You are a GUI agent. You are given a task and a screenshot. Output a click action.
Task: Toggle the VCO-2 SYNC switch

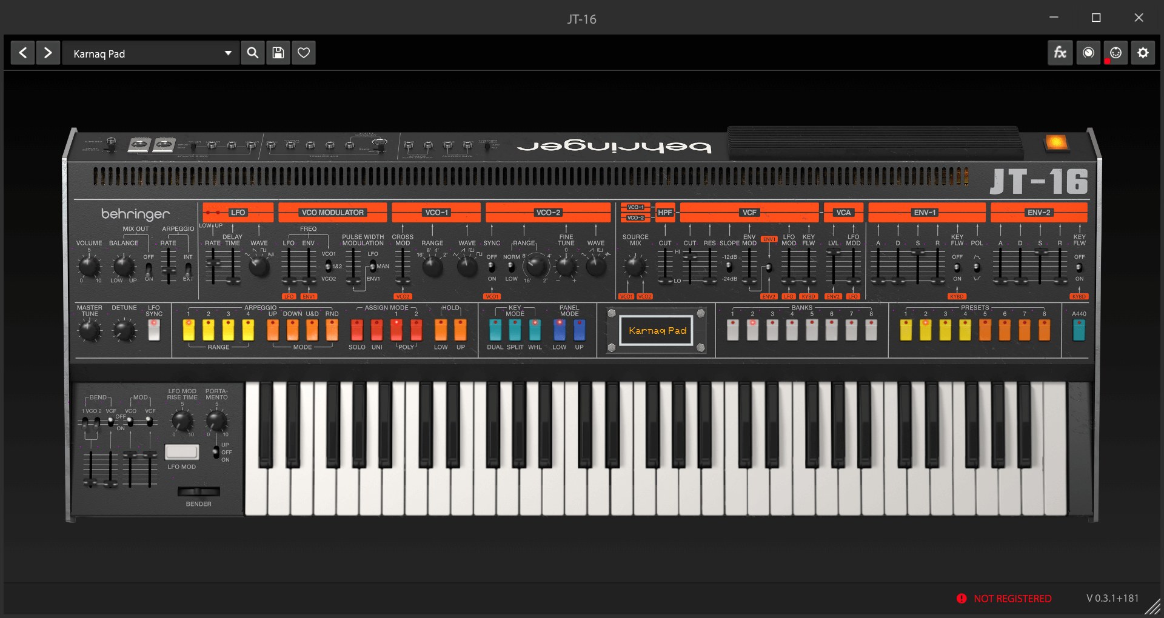(x=492, y=267)
